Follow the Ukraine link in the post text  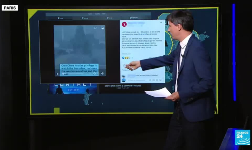coord(142,34)
